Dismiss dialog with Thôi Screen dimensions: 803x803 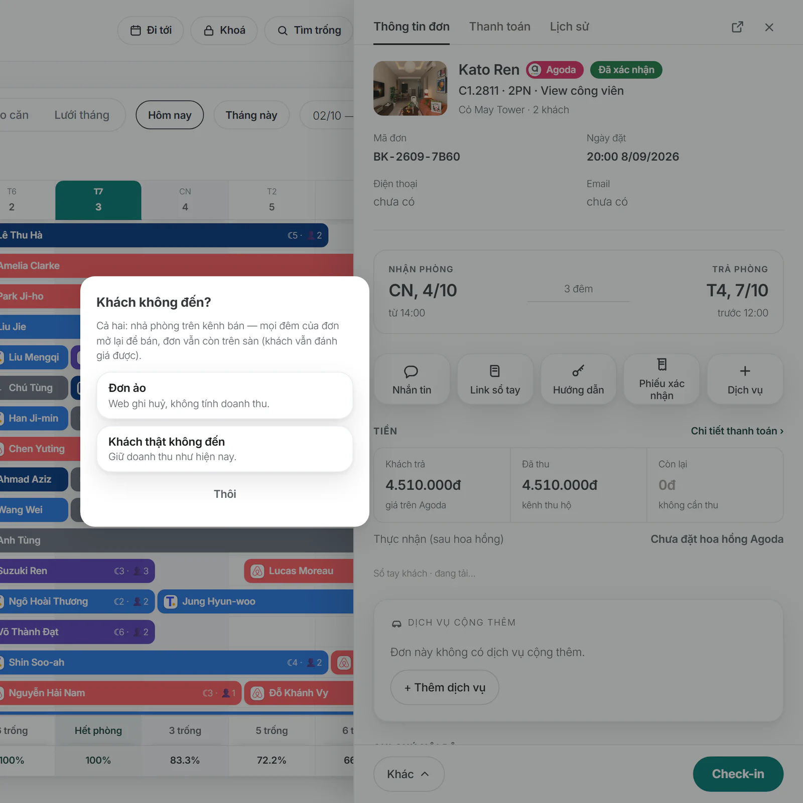pos(224,494)
